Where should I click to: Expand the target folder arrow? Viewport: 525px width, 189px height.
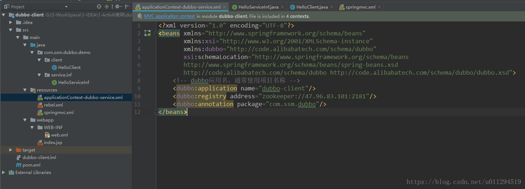(x=11, y=150)
